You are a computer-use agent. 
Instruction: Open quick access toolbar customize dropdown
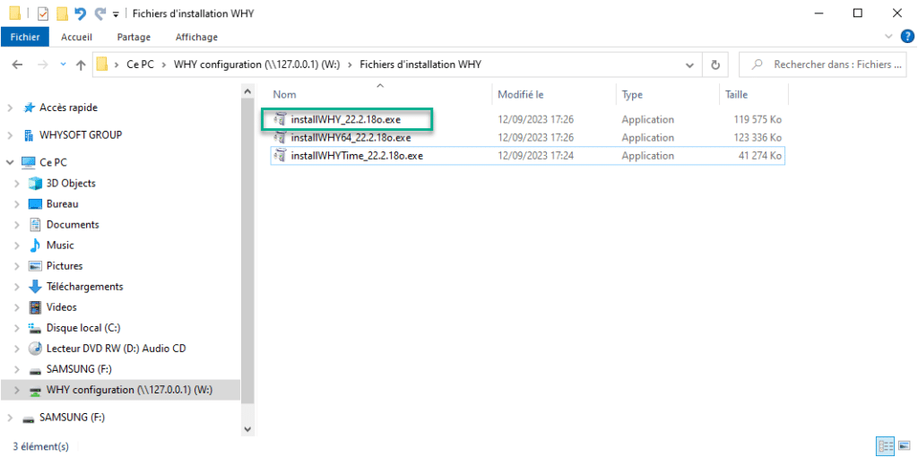pos(116,14)
